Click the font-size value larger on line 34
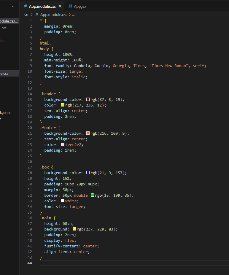 [x=76, y=207]
